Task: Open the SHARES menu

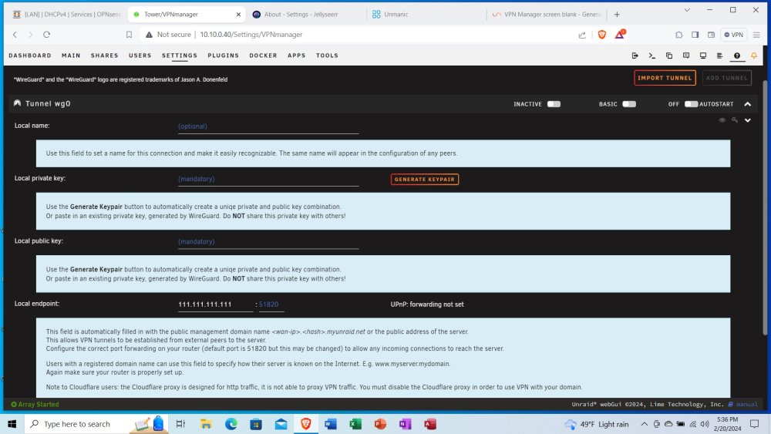Action: 104,56
